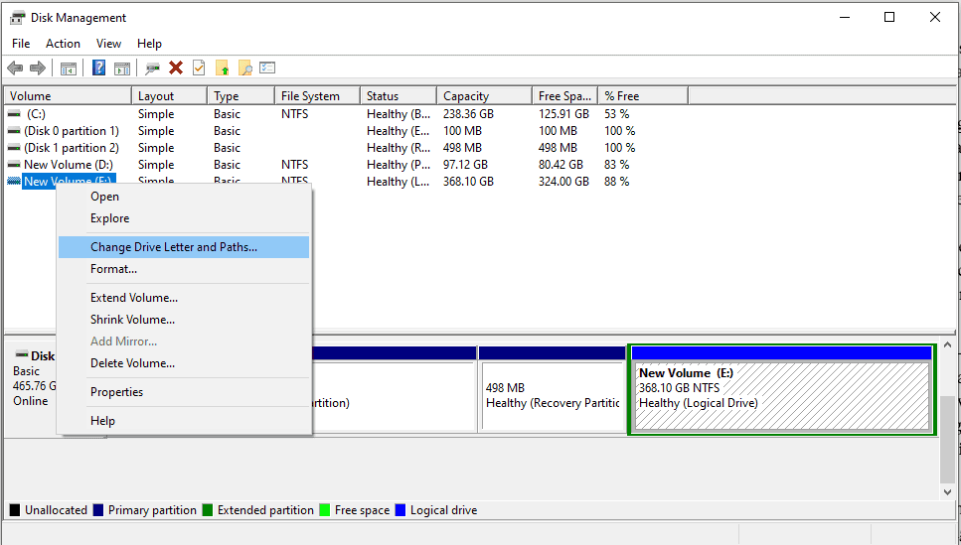The width and height of the screenshot is (961, 545).
Task: Open Properties from the context menu
Action: [x=184, y=392]
